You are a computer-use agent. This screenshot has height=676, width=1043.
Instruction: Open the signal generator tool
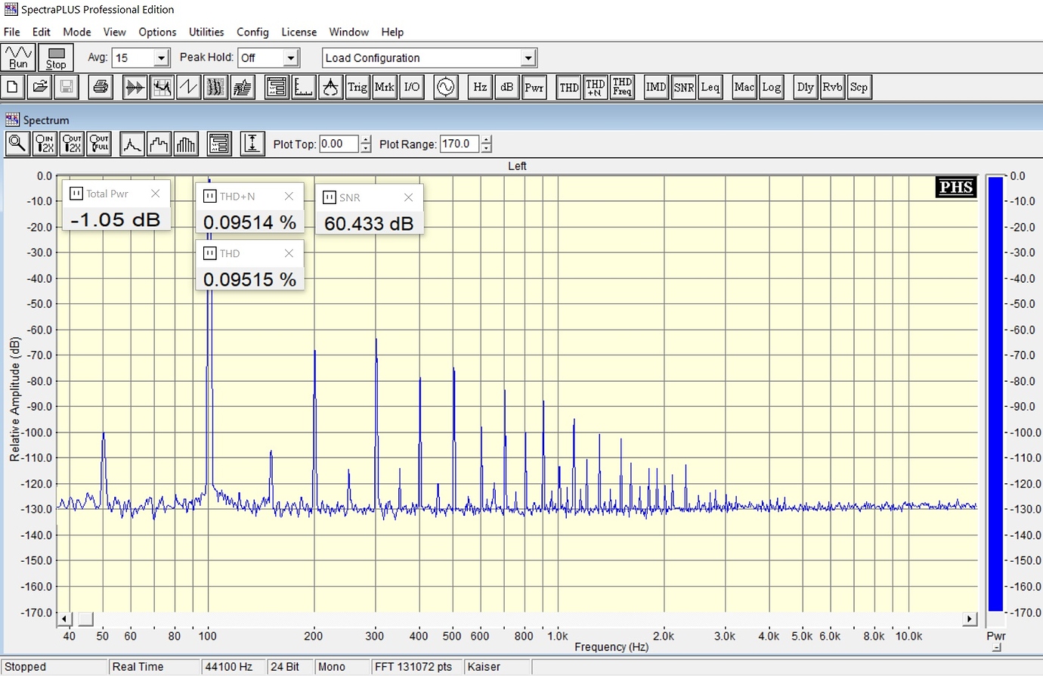(x=446, y=87)
